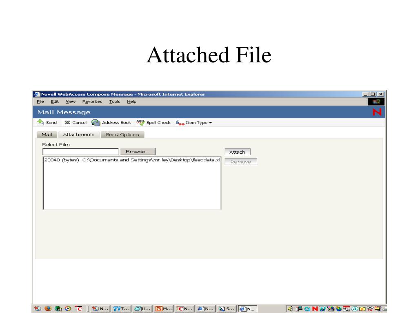The image size is (418, 313).
Task: Open the Favorites menu
Action: pyautogui.click(x=92, y=101)
